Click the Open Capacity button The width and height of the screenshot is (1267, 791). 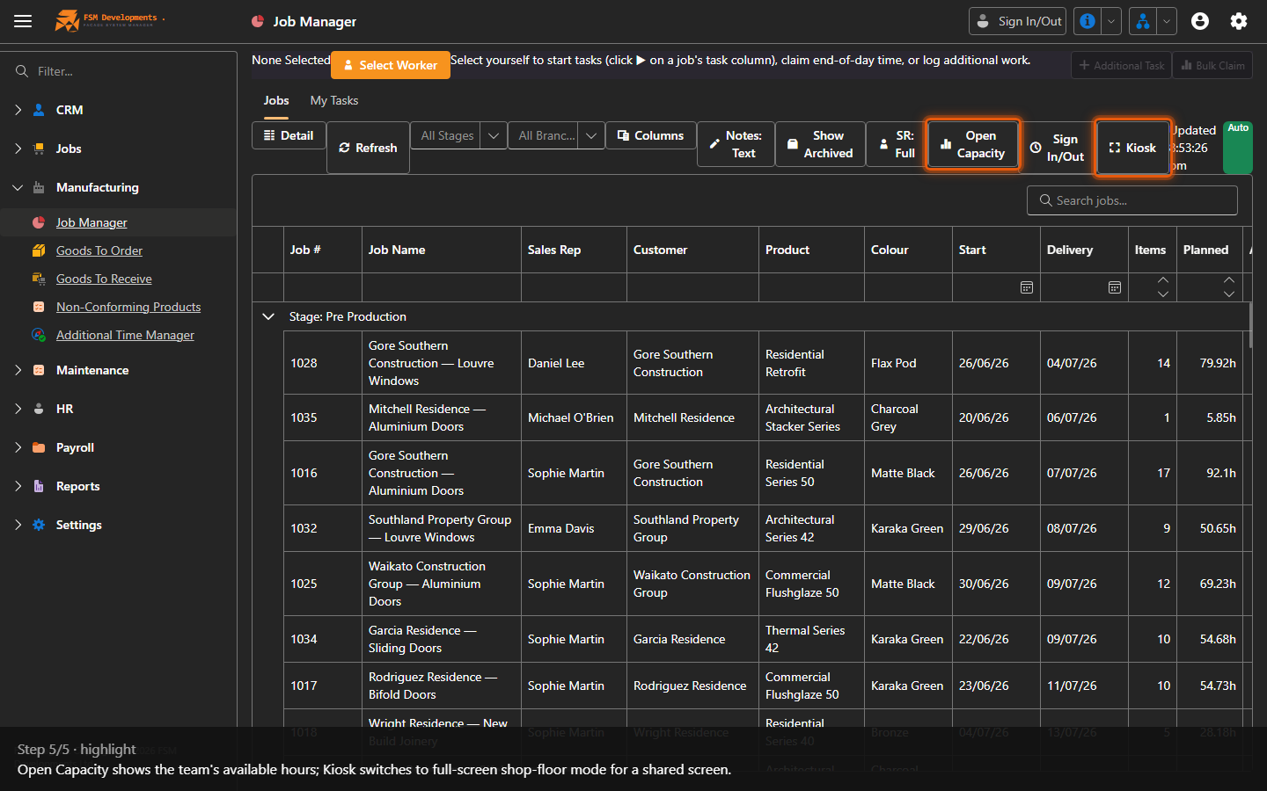(x=972, y=144)
